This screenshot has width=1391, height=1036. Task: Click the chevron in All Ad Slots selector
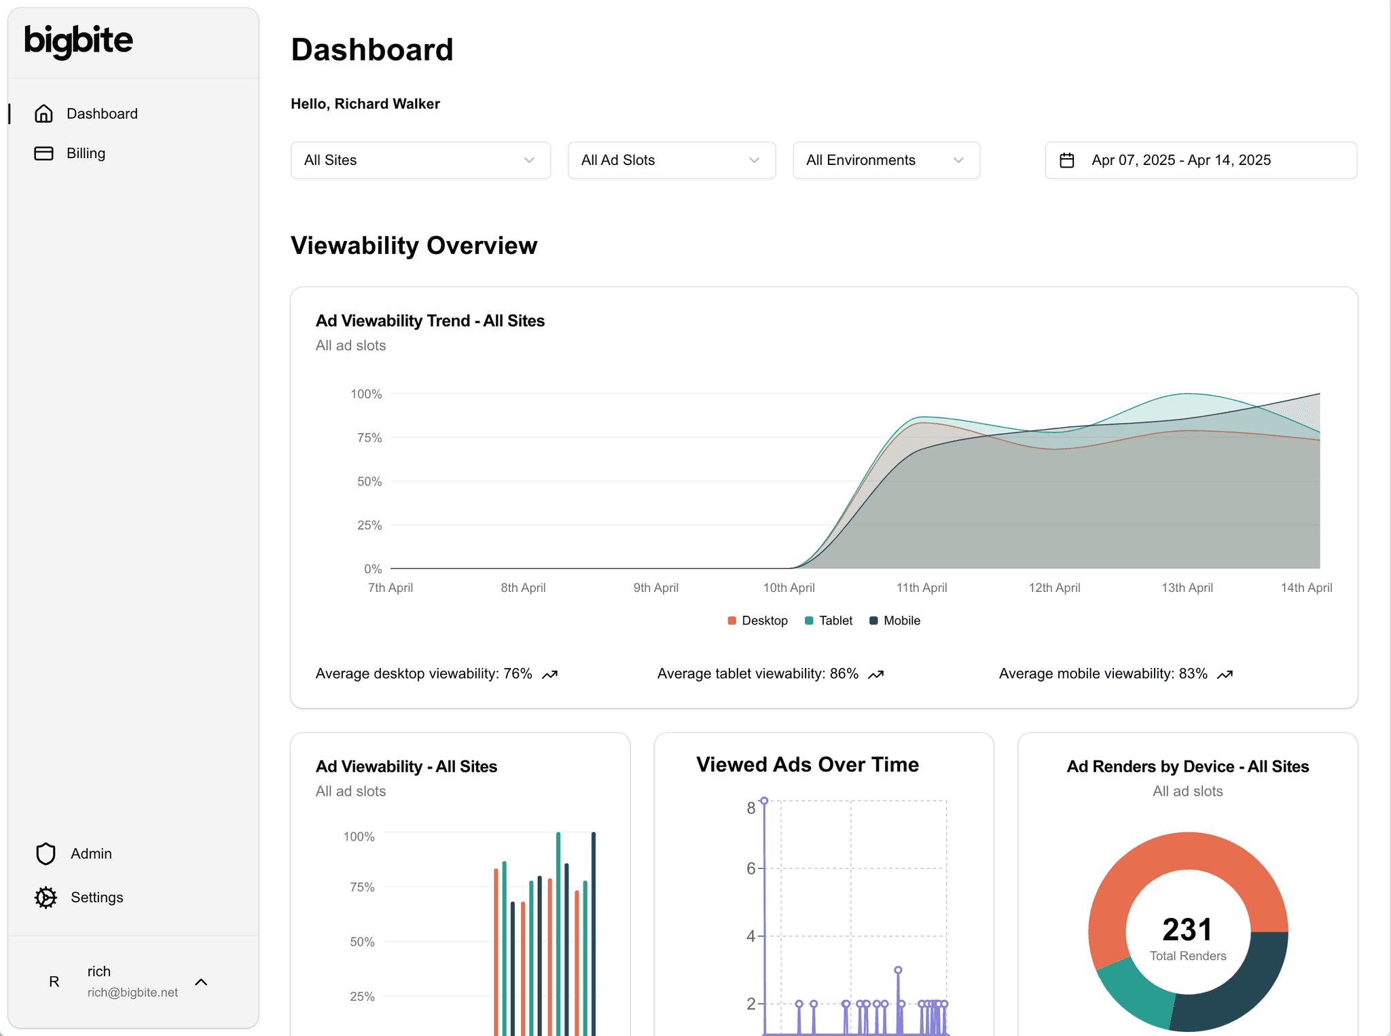[x=754, y=160]
